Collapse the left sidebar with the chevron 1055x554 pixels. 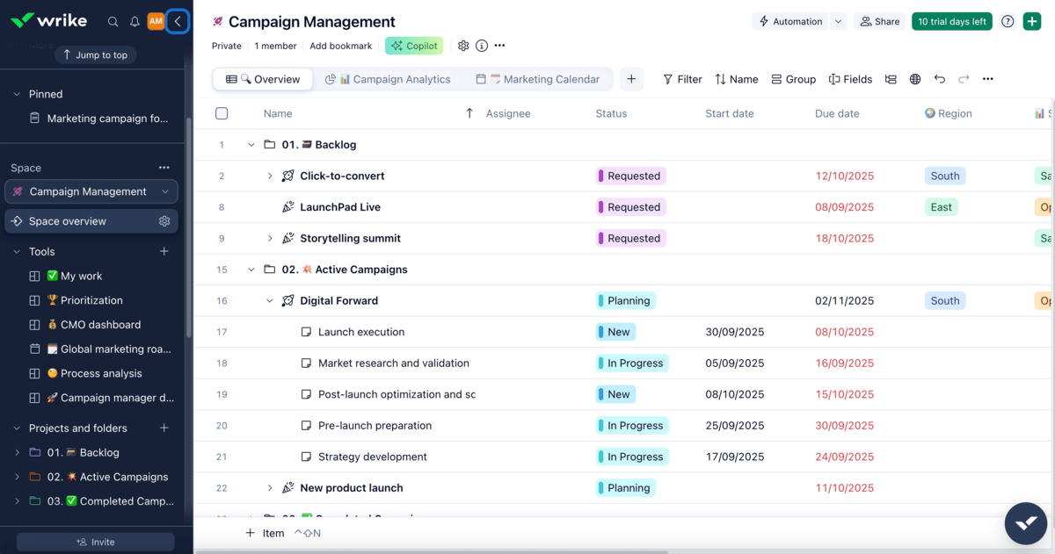tap(178, 19)
